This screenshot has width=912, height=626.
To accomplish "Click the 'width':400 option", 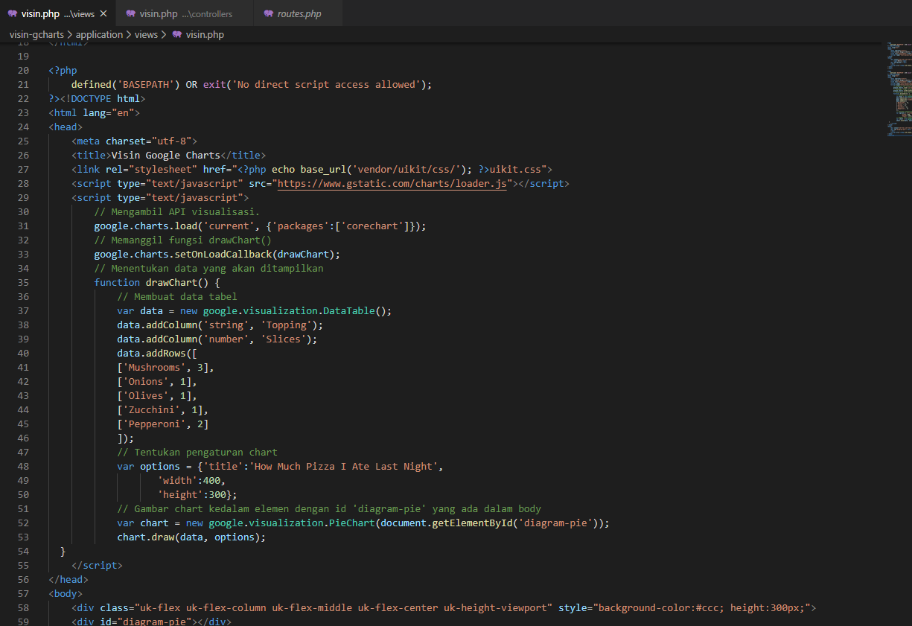I will (191, 480).
